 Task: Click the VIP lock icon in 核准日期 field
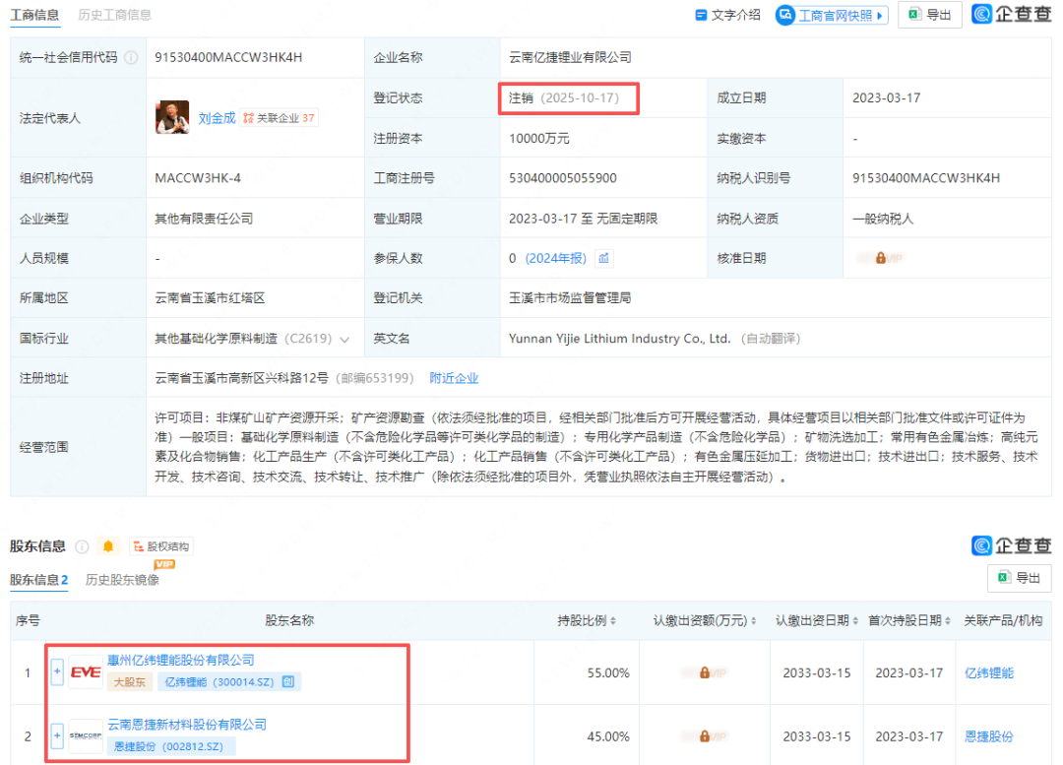[881, 258]
